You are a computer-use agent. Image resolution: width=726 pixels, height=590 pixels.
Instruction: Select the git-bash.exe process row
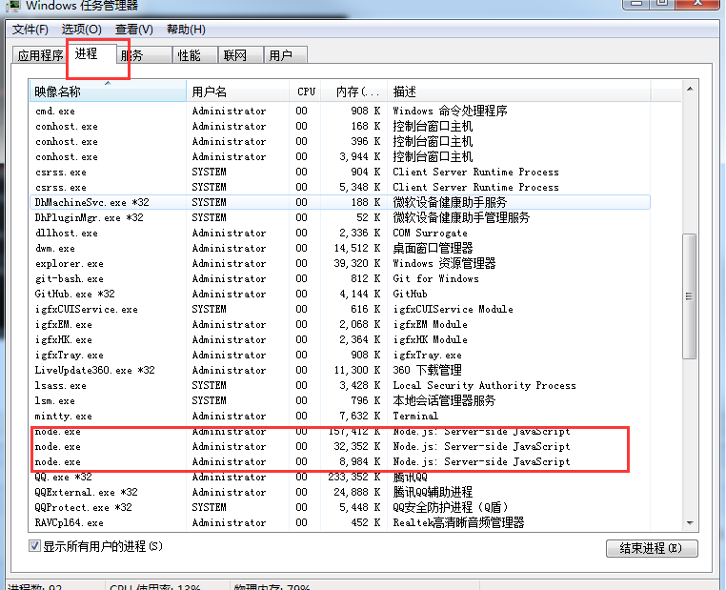pos(340,278)
